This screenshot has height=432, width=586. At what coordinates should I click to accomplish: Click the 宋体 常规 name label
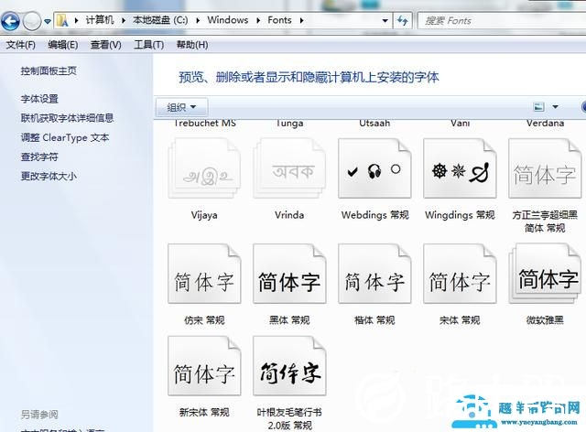(460, 320)
